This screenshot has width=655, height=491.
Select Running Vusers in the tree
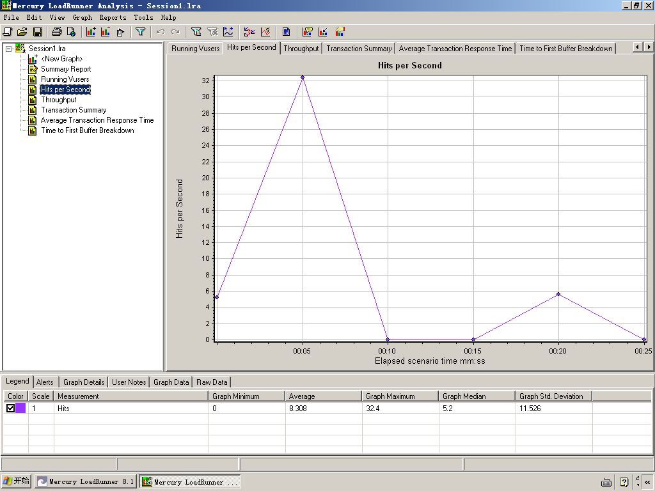click(65, 79)
